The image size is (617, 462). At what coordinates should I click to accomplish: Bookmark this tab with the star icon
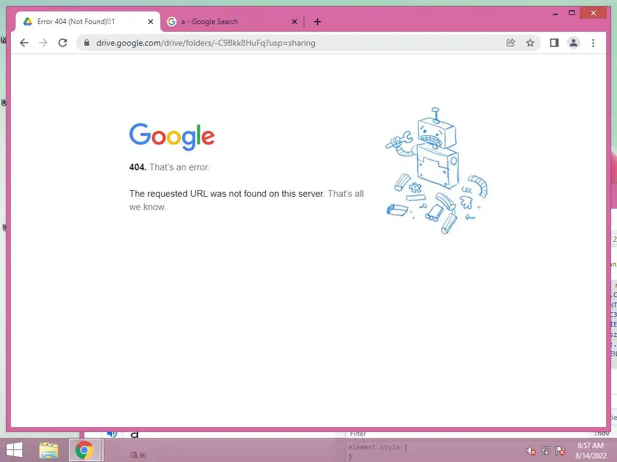coord(530,43)
